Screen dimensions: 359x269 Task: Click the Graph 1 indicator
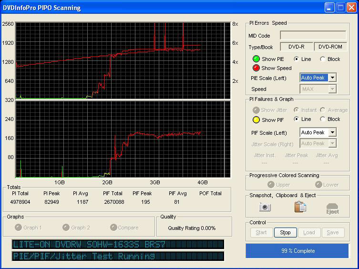point(18,228)
